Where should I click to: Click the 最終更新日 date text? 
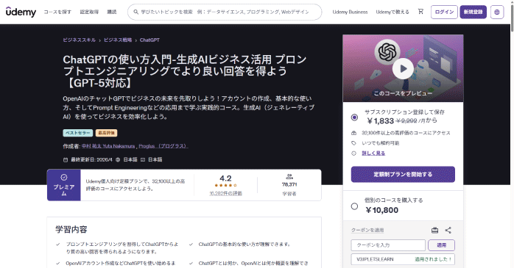(x=91, y=160)
